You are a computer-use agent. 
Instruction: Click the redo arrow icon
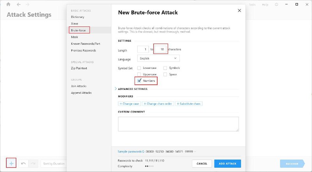pyautogui.click(x=33, y=163)
